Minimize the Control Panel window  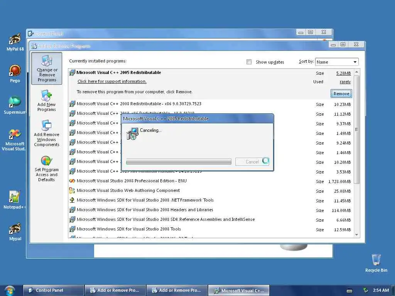coord(301,32)
